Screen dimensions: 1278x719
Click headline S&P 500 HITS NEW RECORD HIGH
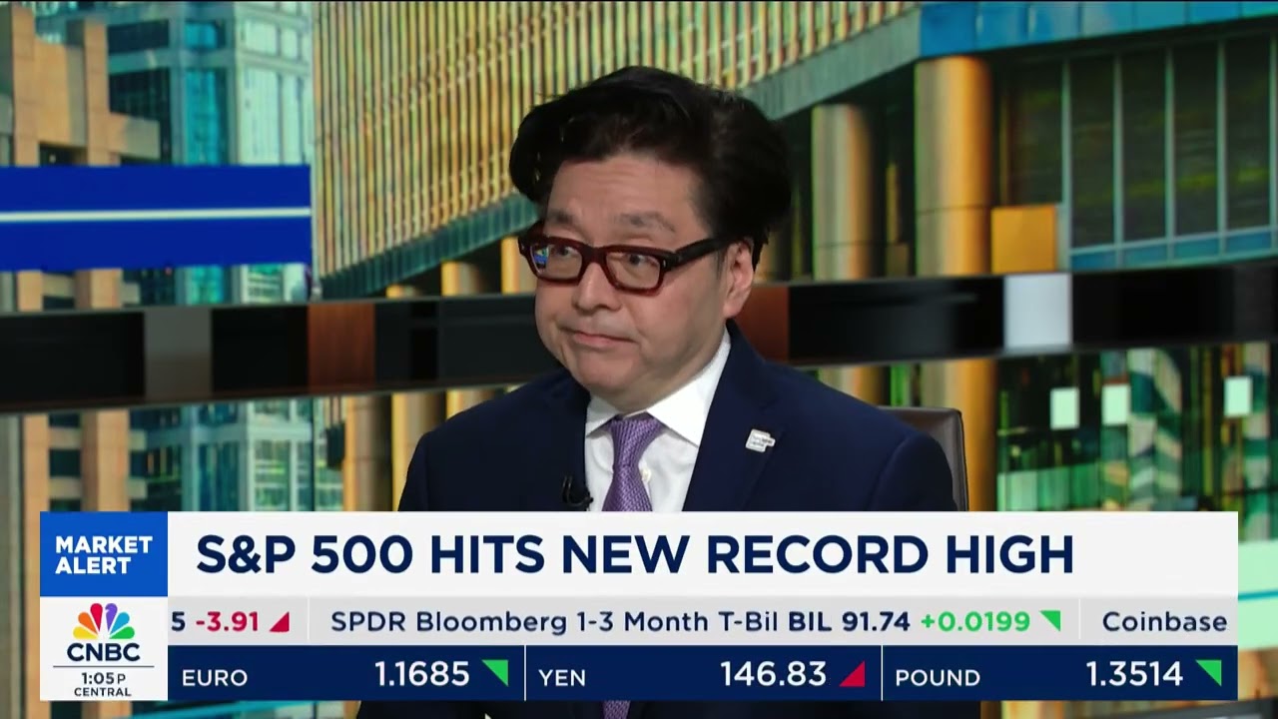pyautogui.click(x=634, y=554)
